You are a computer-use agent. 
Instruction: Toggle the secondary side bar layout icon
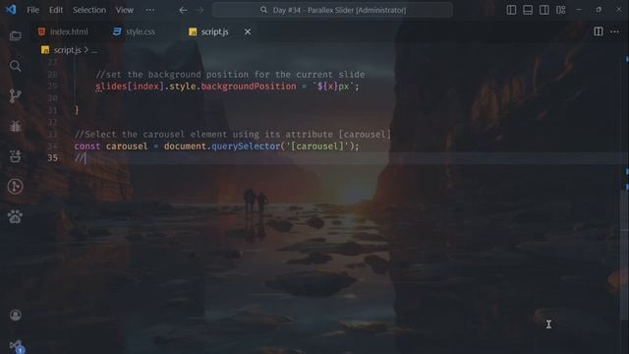(x=543, y=10)
